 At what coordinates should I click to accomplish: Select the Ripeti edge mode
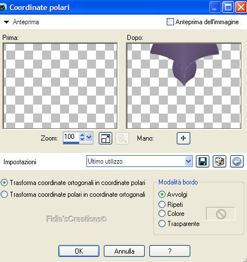pos(162,204)
